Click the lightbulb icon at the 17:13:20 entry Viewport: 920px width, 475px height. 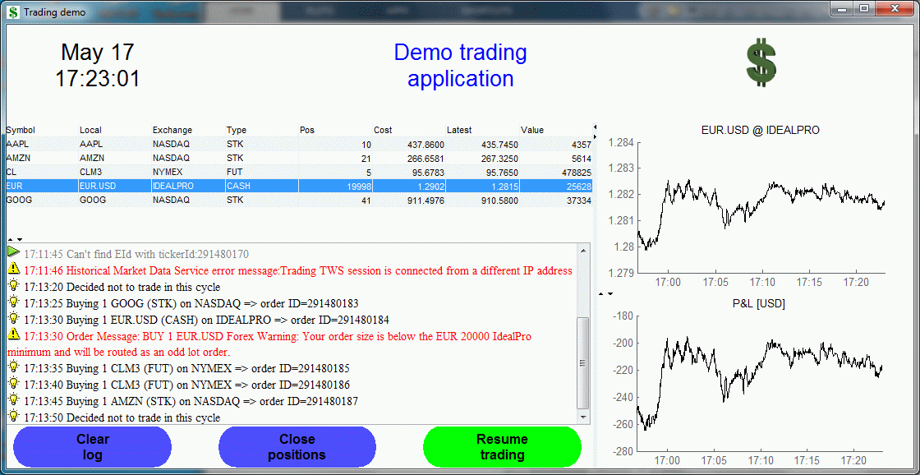coord(14,286)
